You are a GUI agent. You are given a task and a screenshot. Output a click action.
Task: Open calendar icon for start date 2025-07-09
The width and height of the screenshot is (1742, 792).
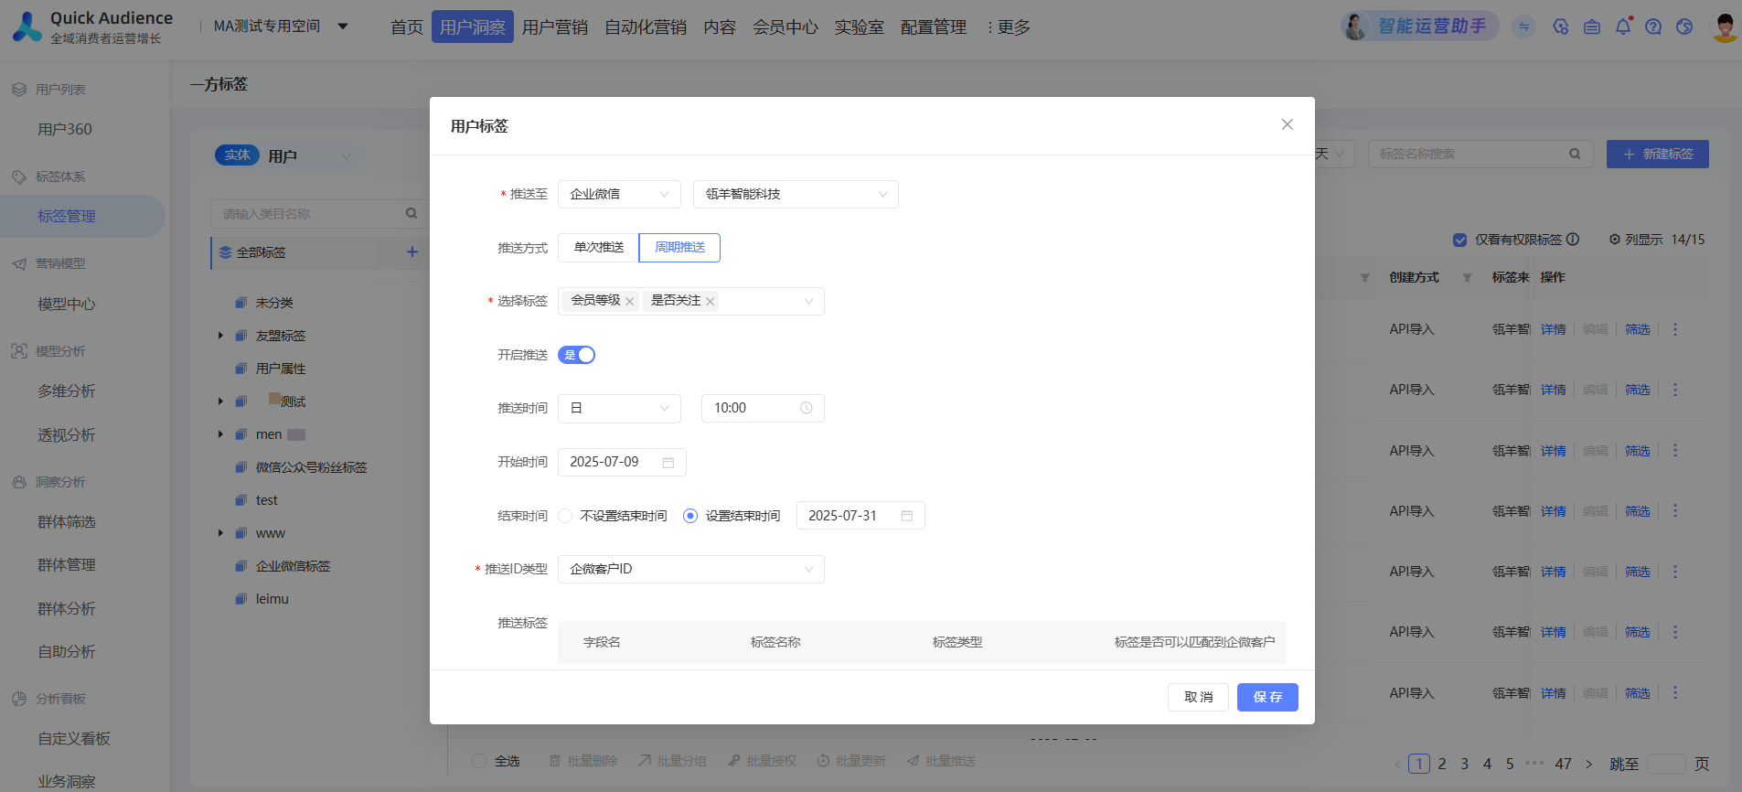(x=668, y=463)
